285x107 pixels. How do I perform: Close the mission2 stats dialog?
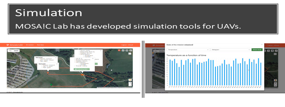click(x=262, y=44)
